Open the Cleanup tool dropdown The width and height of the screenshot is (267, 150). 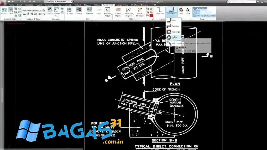[79, 11]
